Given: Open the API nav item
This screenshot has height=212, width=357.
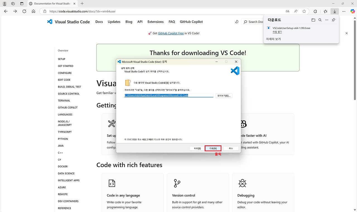Looking at the screenshot, I should 140,22.
